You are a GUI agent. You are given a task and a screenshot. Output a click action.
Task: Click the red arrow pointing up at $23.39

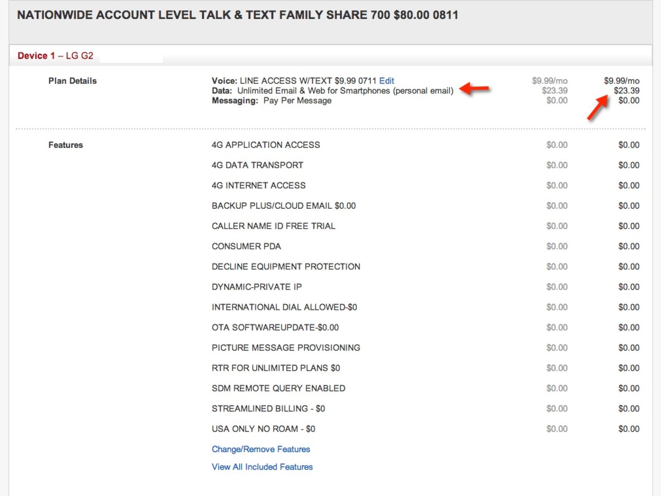(597, 108)
